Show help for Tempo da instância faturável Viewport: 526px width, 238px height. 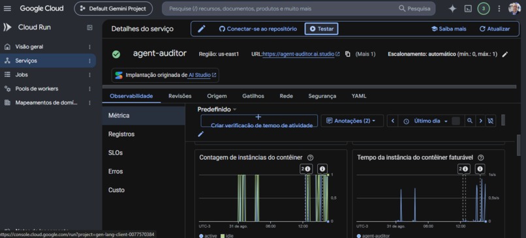click(x=481, y=158)
